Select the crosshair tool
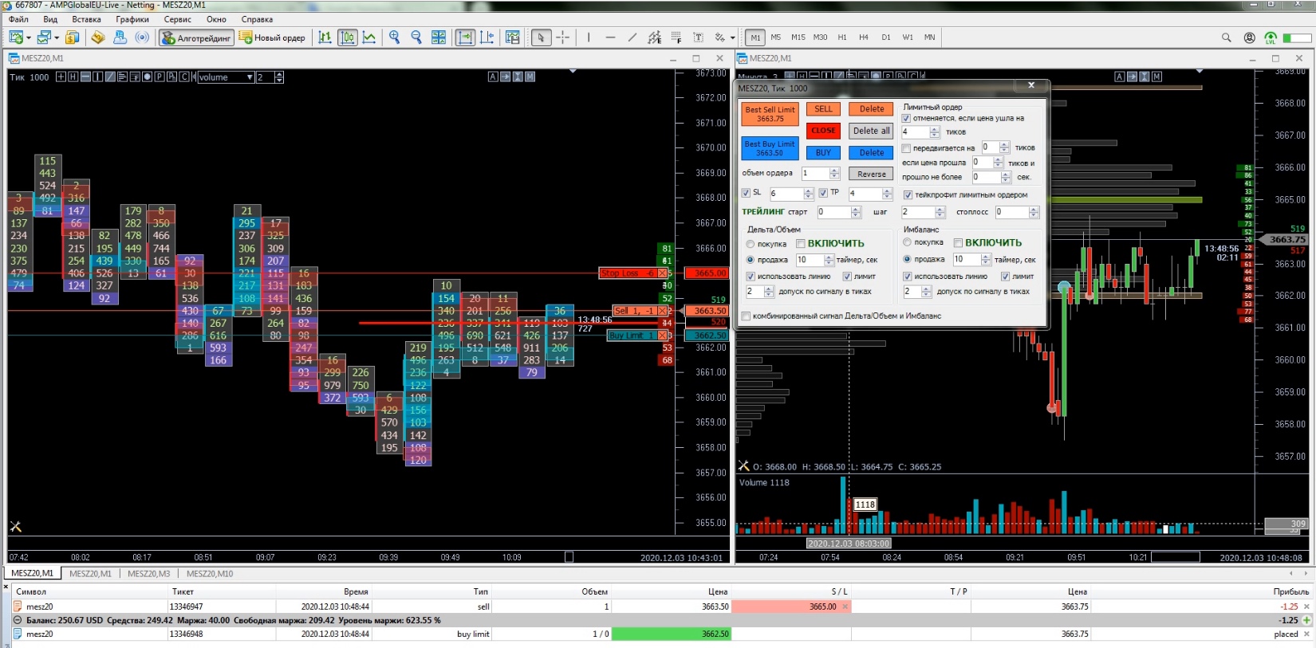This screenshot has width=1316, height=648. pyautogui.click(x=563, y=37)
